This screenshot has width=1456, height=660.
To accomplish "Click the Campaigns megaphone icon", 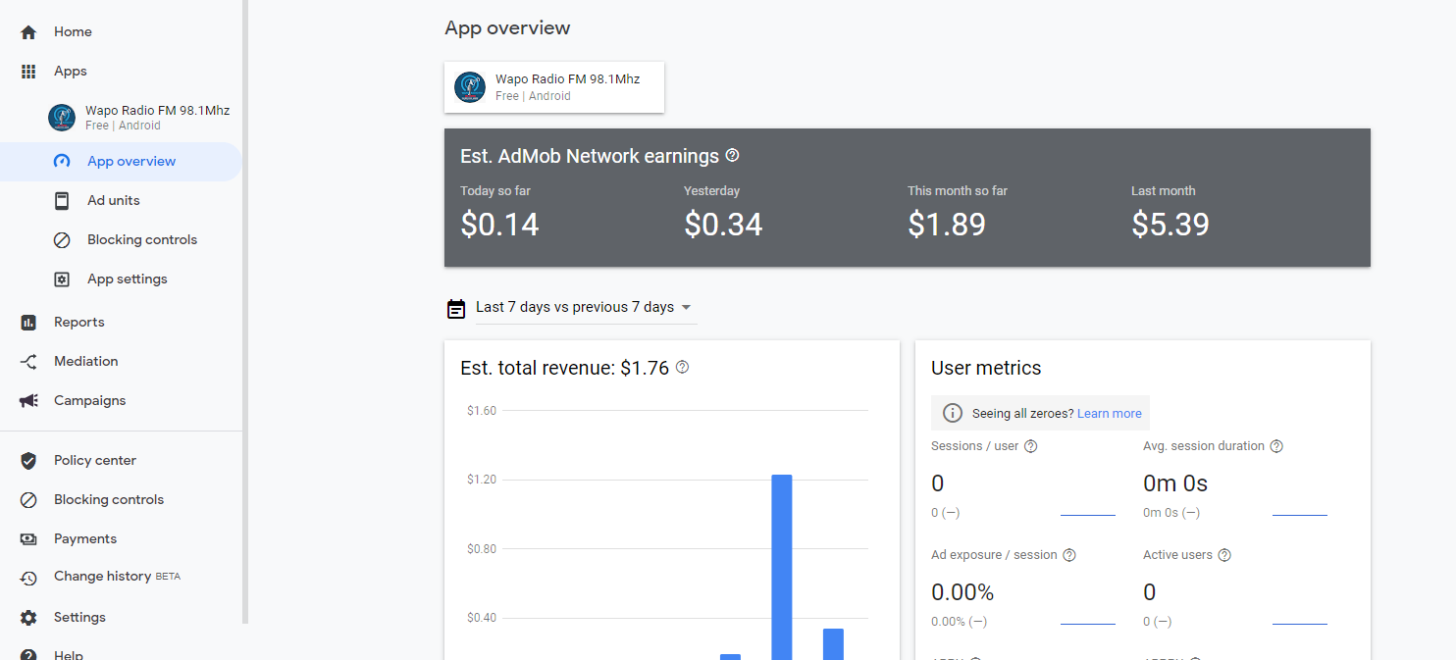I will [x=28, y=401].
